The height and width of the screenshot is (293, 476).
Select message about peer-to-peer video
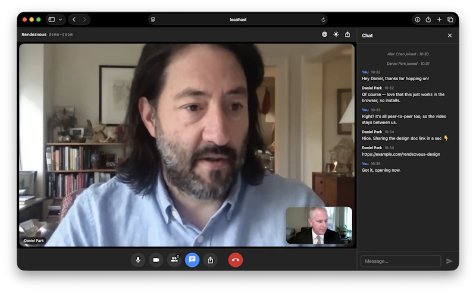pyautogui.click(x=404, y=119)
